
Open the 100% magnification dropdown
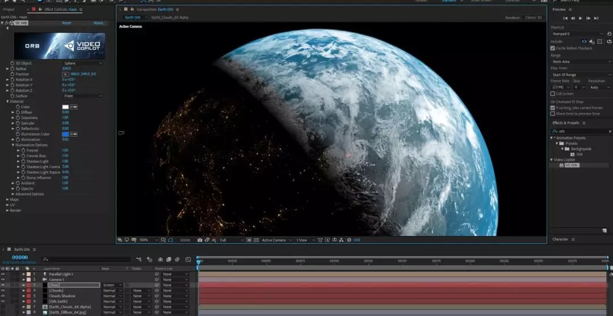pos(149,240)
